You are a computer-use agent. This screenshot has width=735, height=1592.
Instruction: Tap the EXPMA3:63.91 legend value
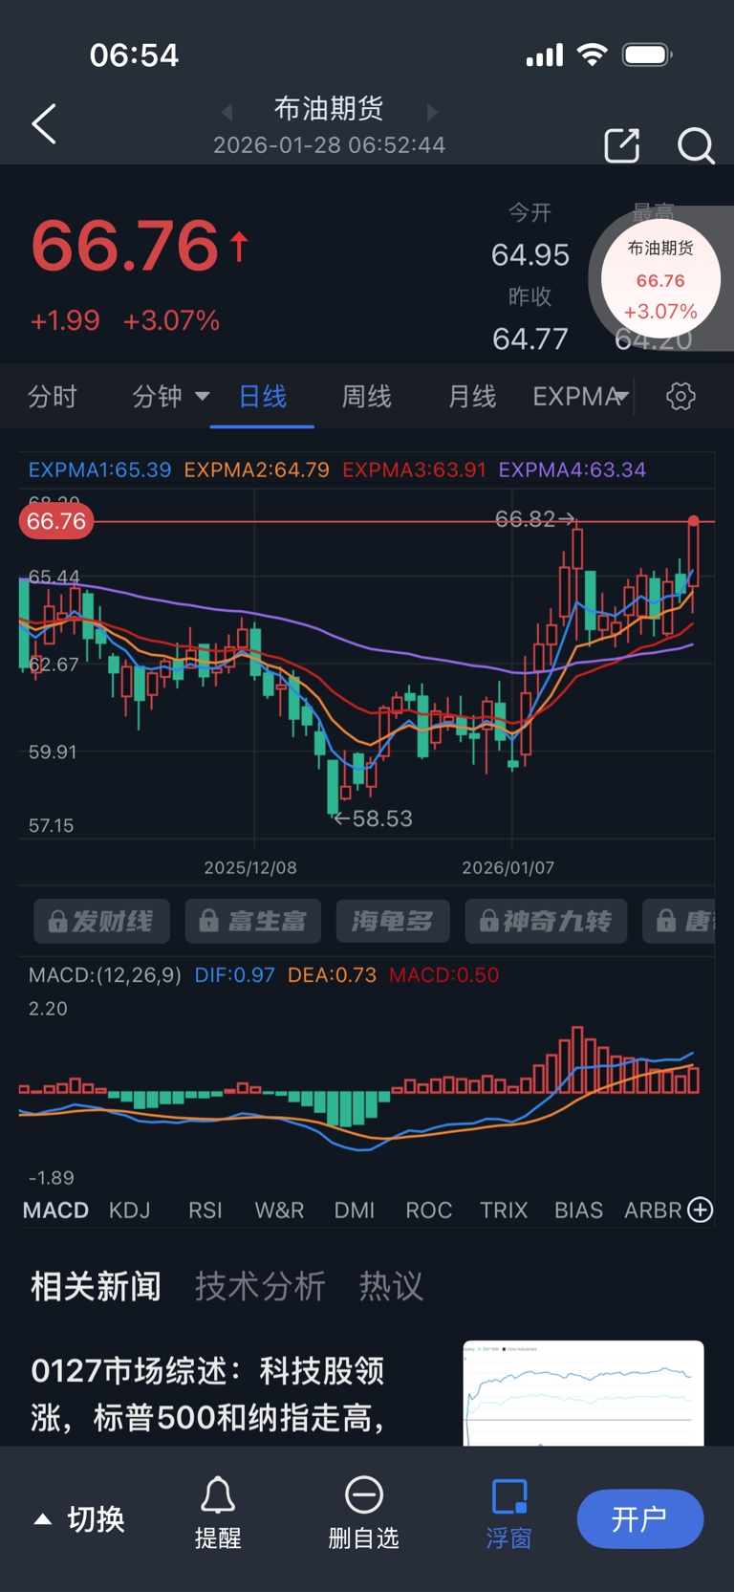point(414,469)
